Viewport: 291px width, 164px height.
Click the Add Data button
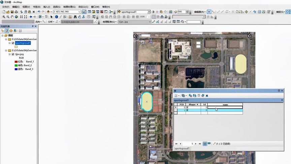coord(48,12)
